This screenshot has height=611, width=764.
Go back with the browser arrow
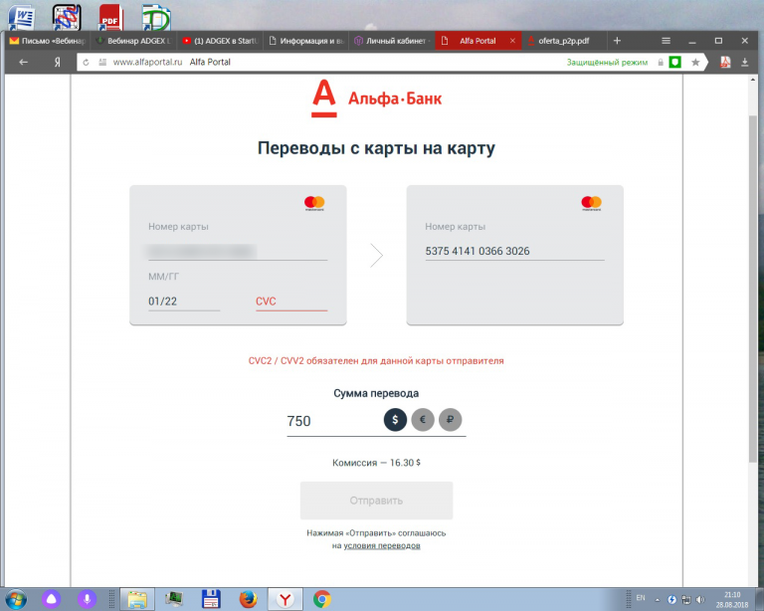click(x=23, y=62)
